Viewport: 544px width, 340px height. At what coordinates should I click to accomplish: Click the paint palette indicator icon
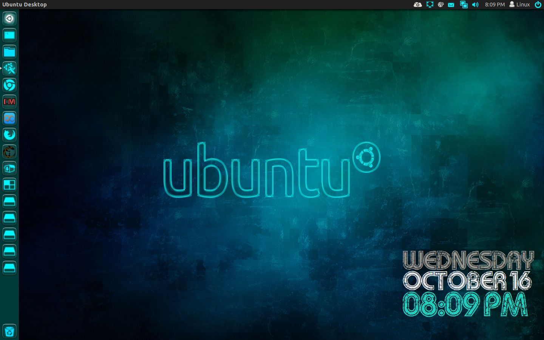coord(440,5)
